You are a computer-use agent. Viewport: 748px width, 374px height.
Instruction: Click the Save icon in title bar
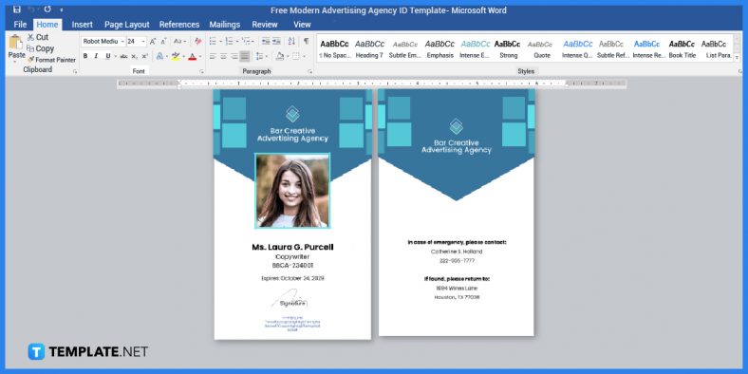[x=17, y=9]
